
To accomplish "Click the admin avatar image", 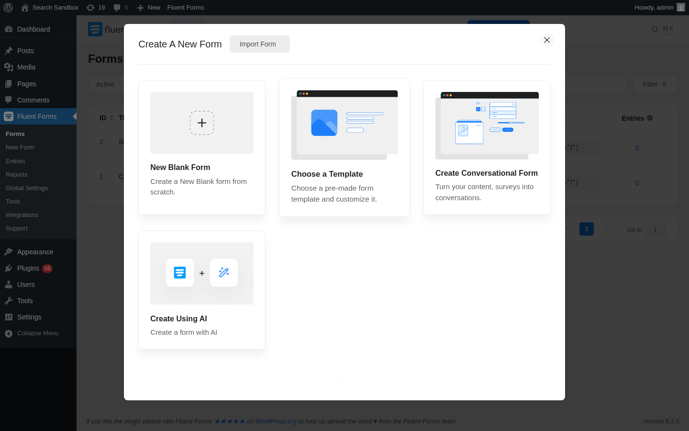I will 681,7.
